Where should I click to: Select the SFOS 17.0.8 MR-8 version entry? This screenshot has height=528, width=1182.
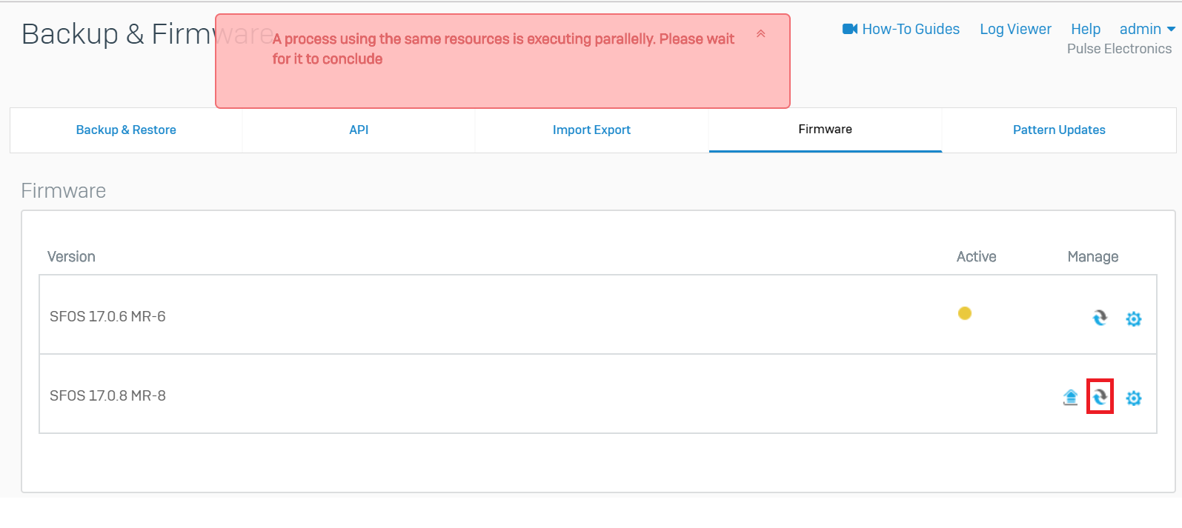pos(107,395)
